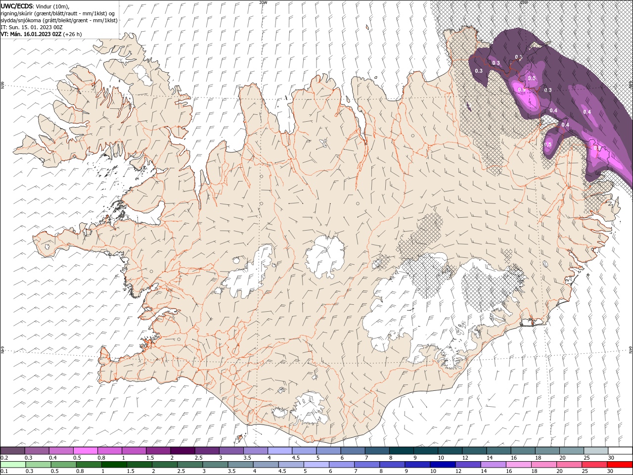Pick the bright pink 0.5 swatch in snow legend
Image resolution: width=633 pixels, height=475 pixels.
coord(86,451)
